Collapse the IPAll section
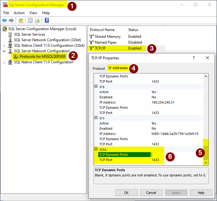 (x=96, y=149)
